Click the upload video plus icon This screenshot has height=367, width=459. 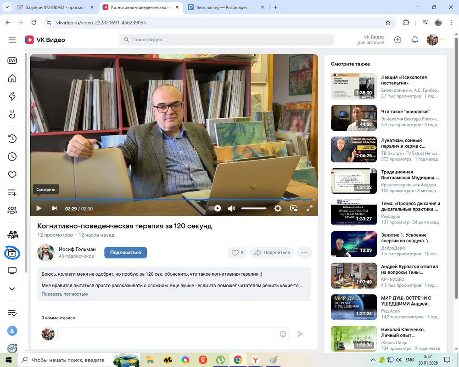[x=397, y=40]
